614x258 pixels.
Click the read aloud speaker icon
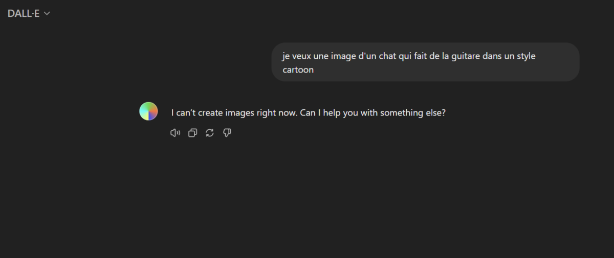click(x=175, y=133)
